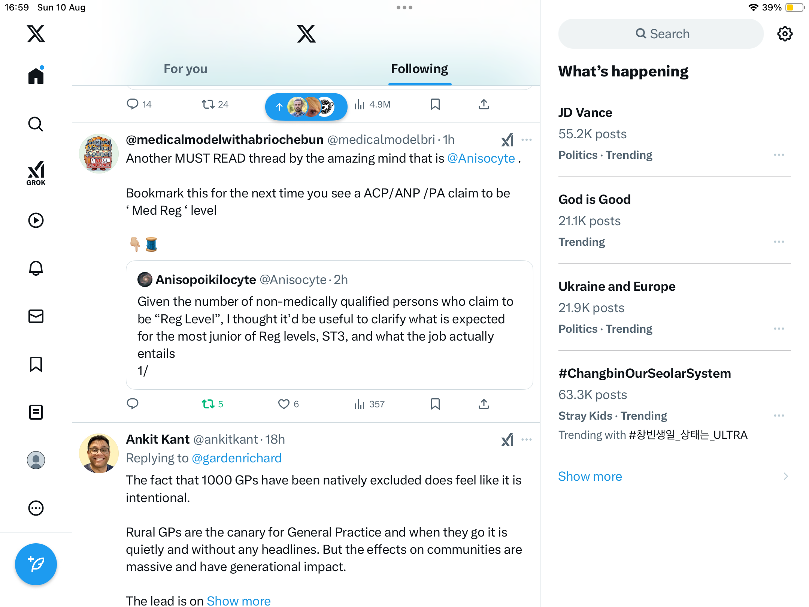Viewport: 809px width, 607px height.
Task: Open Bookmarks in the left sidebar
Action: coord(36,364)
